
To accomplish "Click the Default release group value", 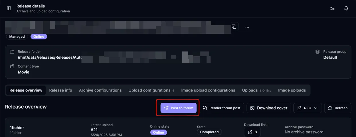I will click(x=330, y=57).
